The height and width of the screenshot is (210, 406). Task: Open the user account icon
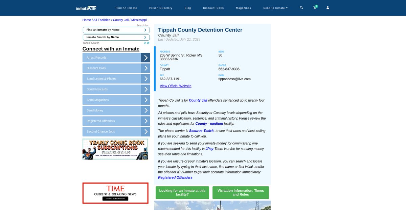point(328,7)
